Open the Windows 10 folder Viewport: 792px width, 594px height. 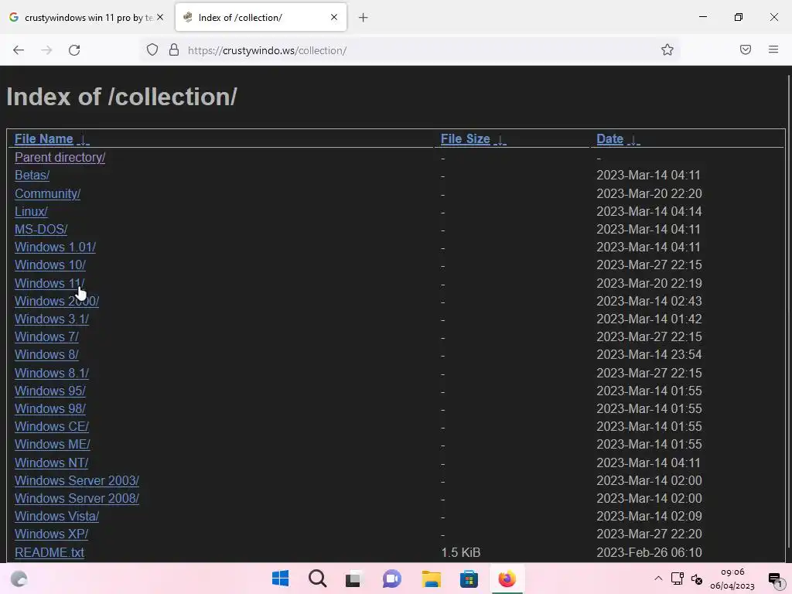pyautogui.click(x=50, y=265)
